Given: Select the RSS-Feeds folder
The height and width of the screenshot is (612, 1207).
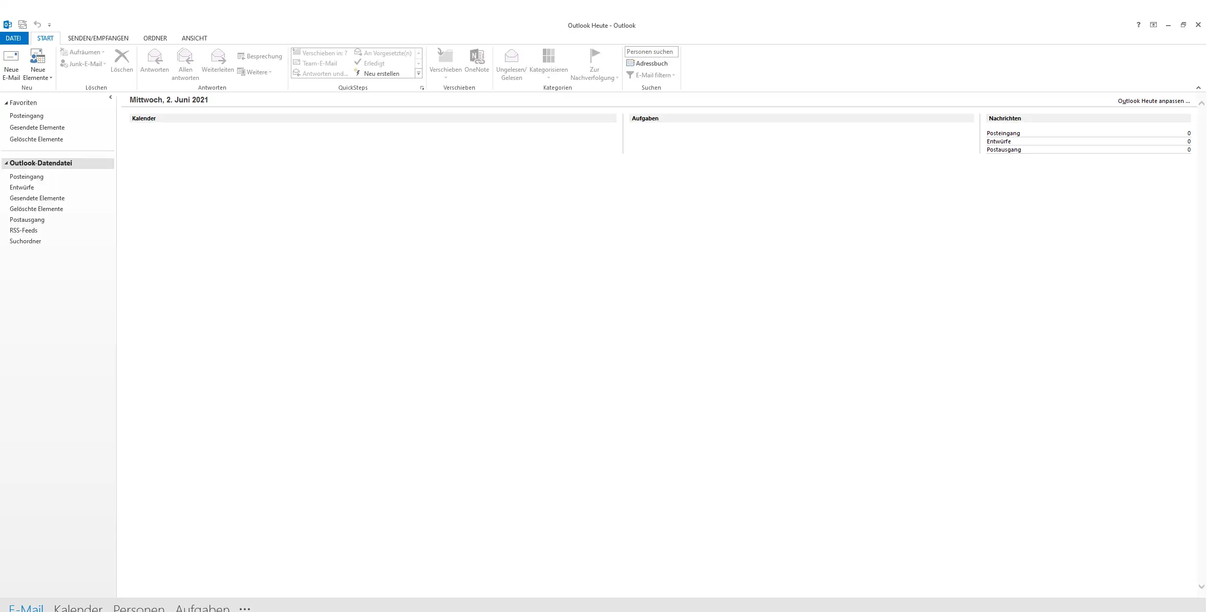Looking at the screenshot, I should click(x=24, y=230).
